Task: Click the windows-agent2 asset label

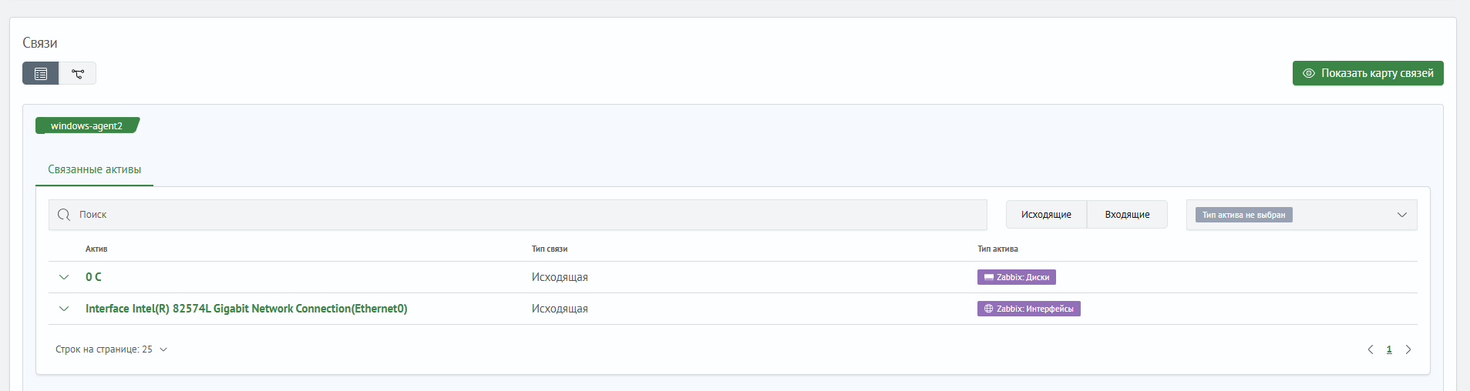Action: pyautogui.click(x=86, y=126)
